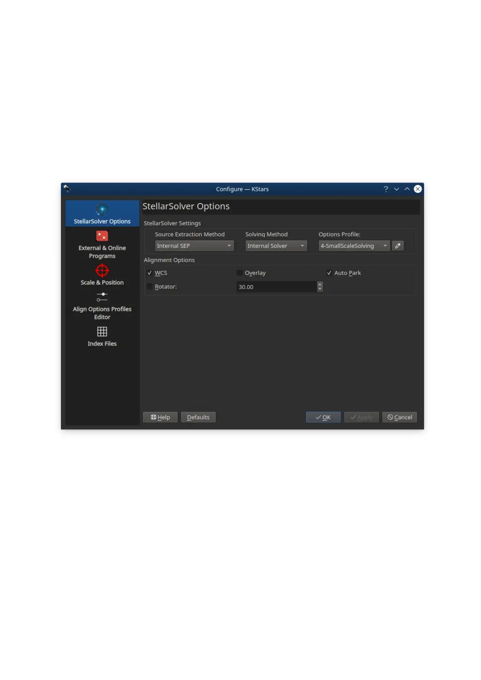481x680 pixels.
Task: Click the Options Profile: label
Action: 339,234
